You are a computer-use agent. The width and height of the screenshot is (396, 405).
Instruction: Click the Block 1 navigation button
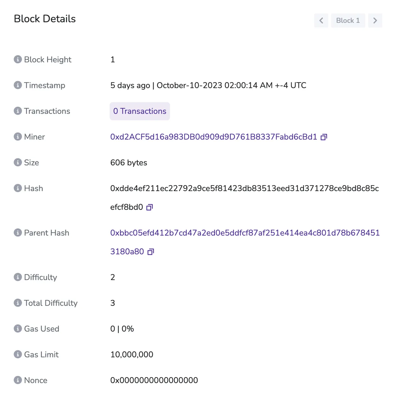tap(348, 21)
